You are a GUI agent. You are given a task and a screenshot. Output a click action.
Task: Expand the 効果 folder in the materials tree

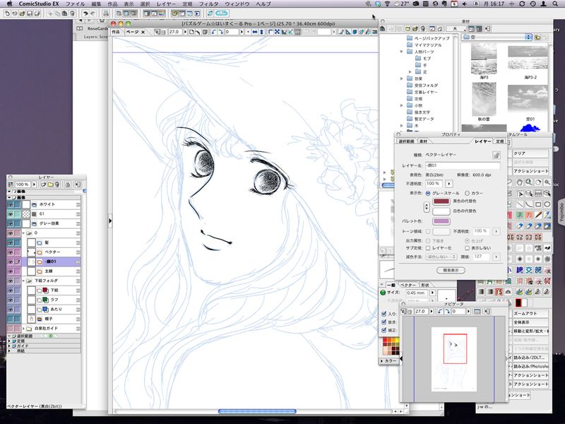click(x=401, y=78)
